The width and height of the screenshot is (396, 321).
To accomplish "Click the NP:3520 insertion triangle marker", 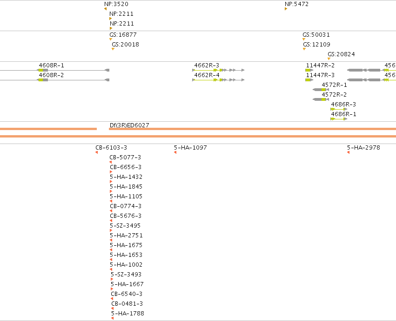I will click(x=105, y=9).
